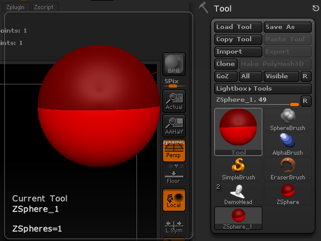
Task: Open the Zplugin menu
Action: (15, 7)
